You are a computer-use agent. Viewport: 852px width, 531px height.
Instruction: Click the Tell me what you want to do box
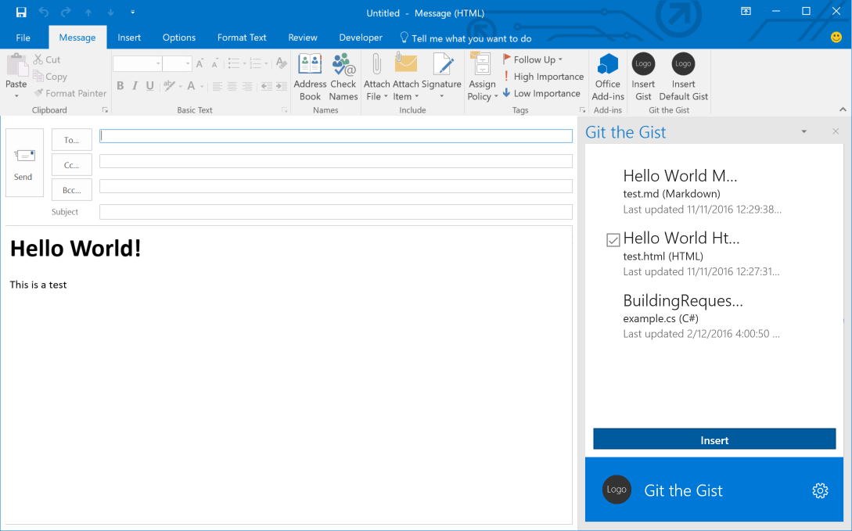[x=466, y=38]
